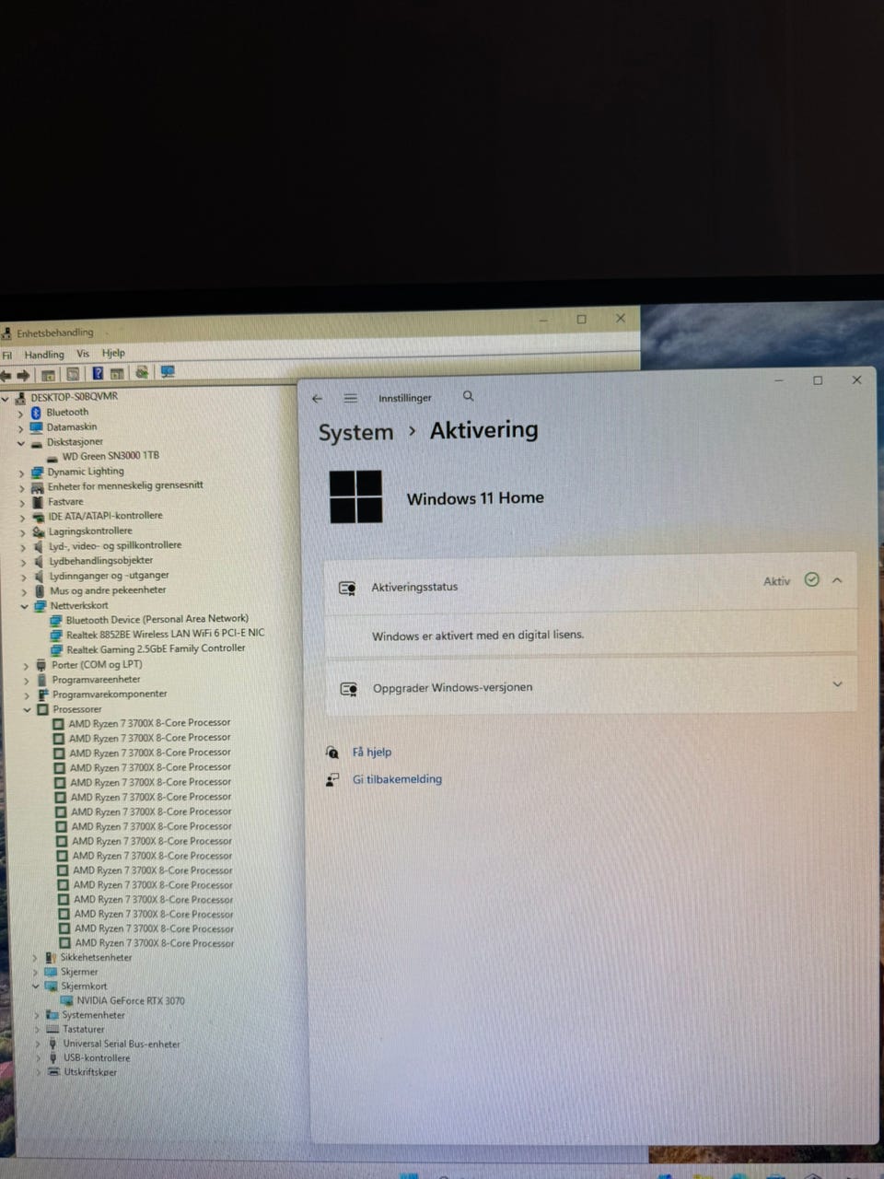Select Lyd-, video- og spillkontrollere

[x=115, y=546]
